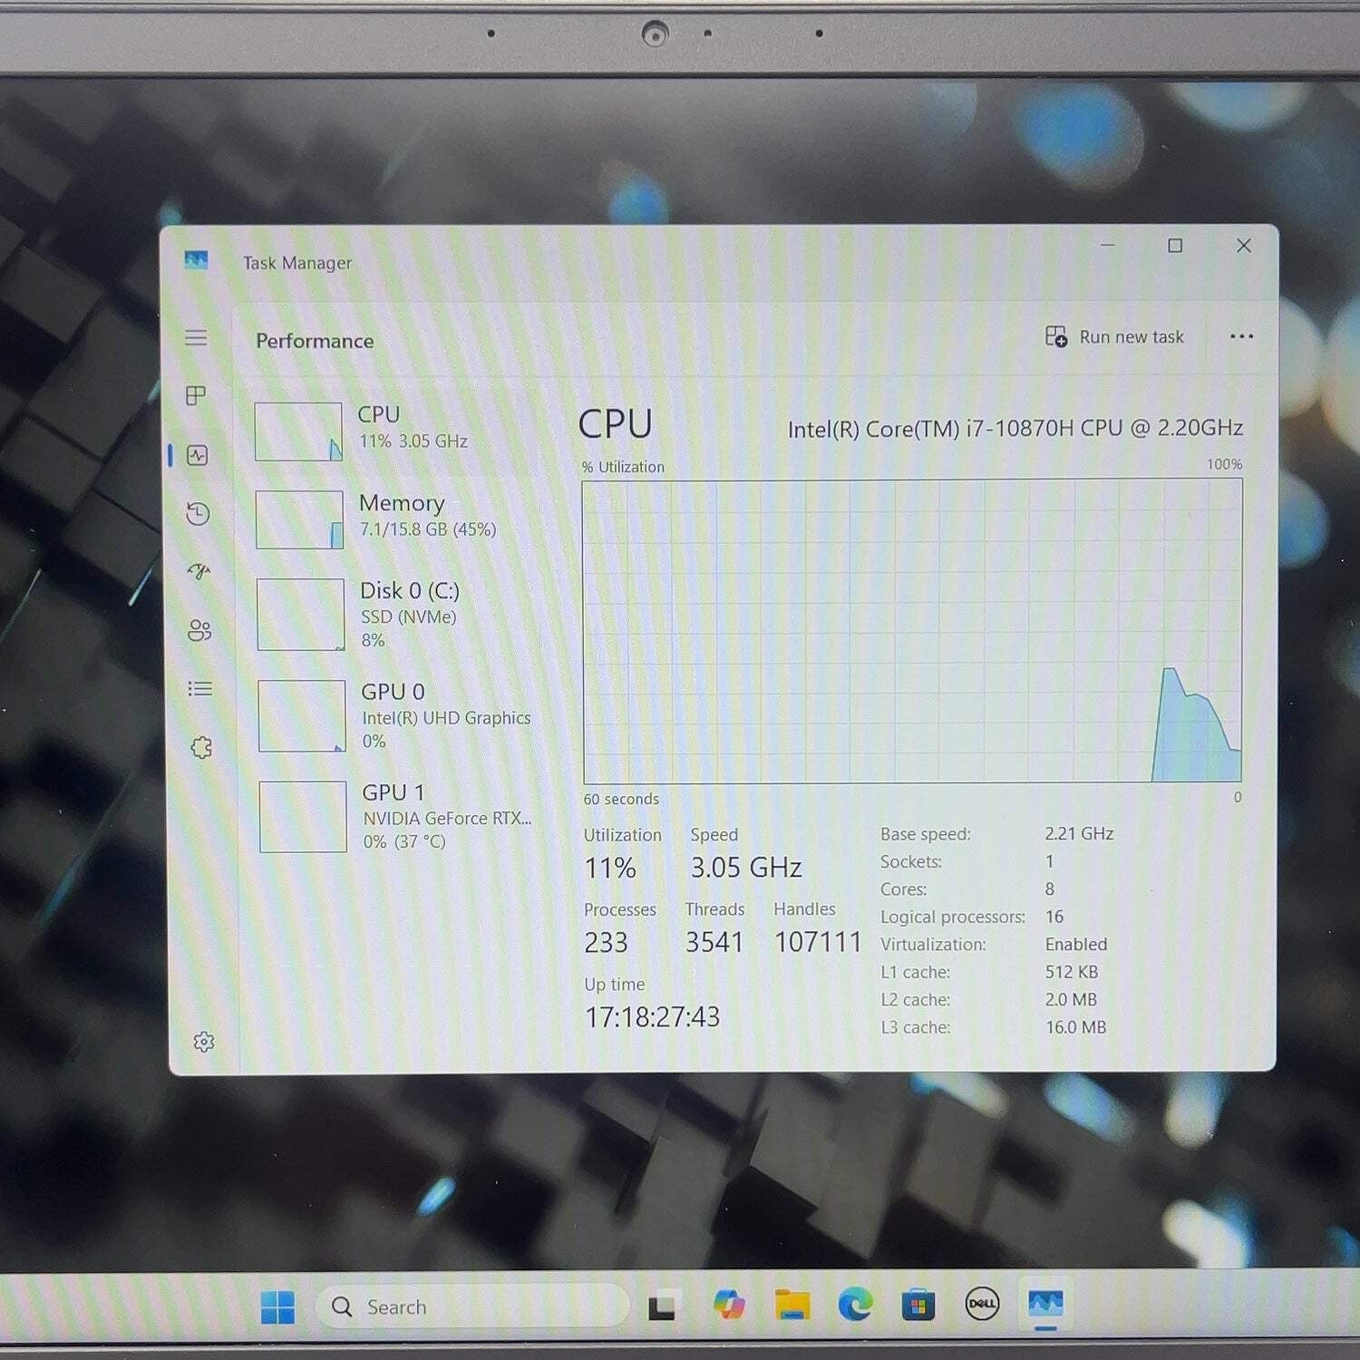Click the 3.05 GHz speed value

tap(746, 868)
